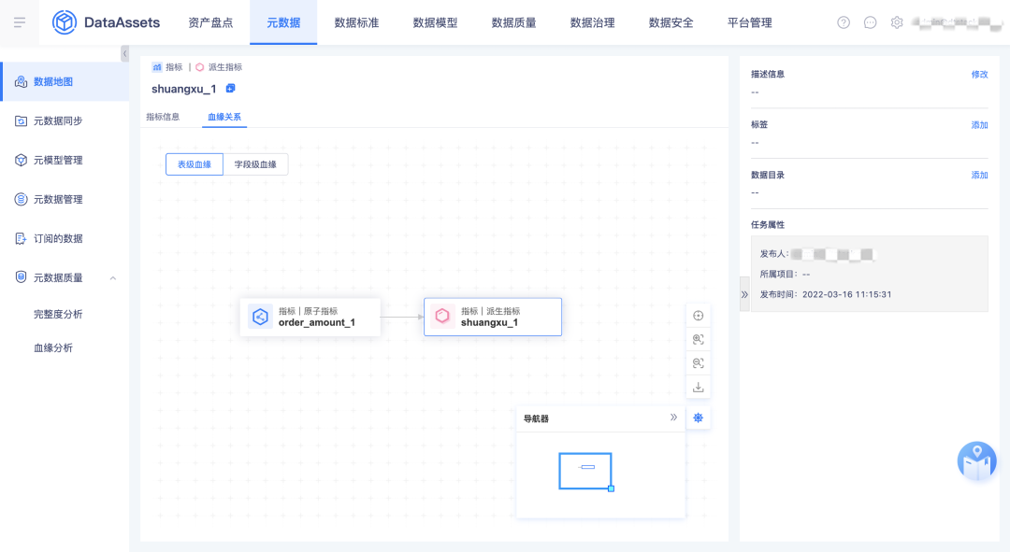Click the navigator minimap viewport rectangle
This screenshot has width=1010, height=552.
tap(584, 471)
